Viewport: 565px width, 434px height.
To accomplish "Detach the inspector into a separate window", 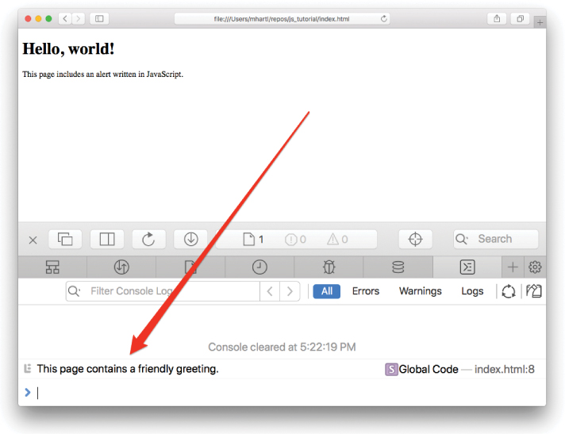I will pos(65,239).
